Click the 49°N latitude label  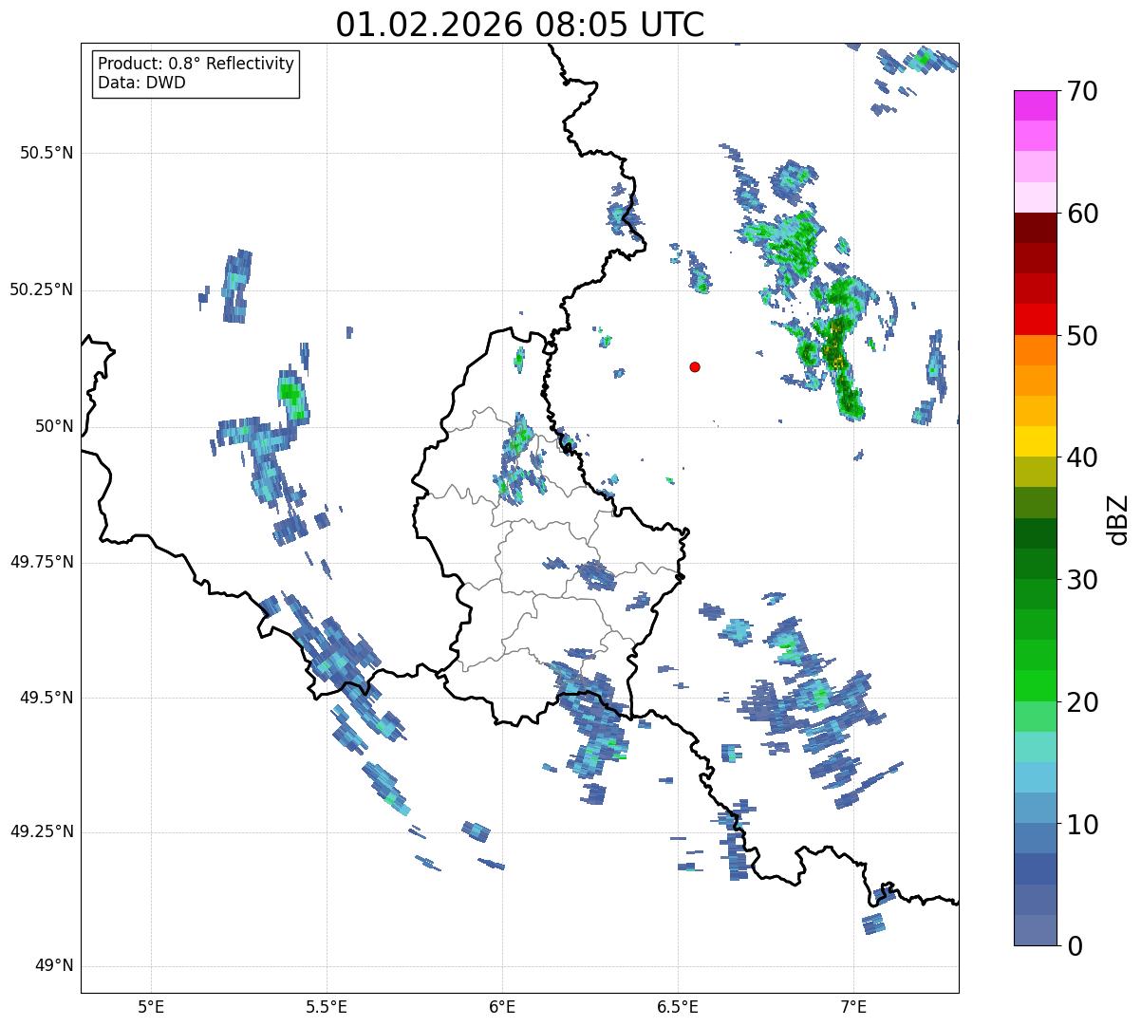pos(53,966)
